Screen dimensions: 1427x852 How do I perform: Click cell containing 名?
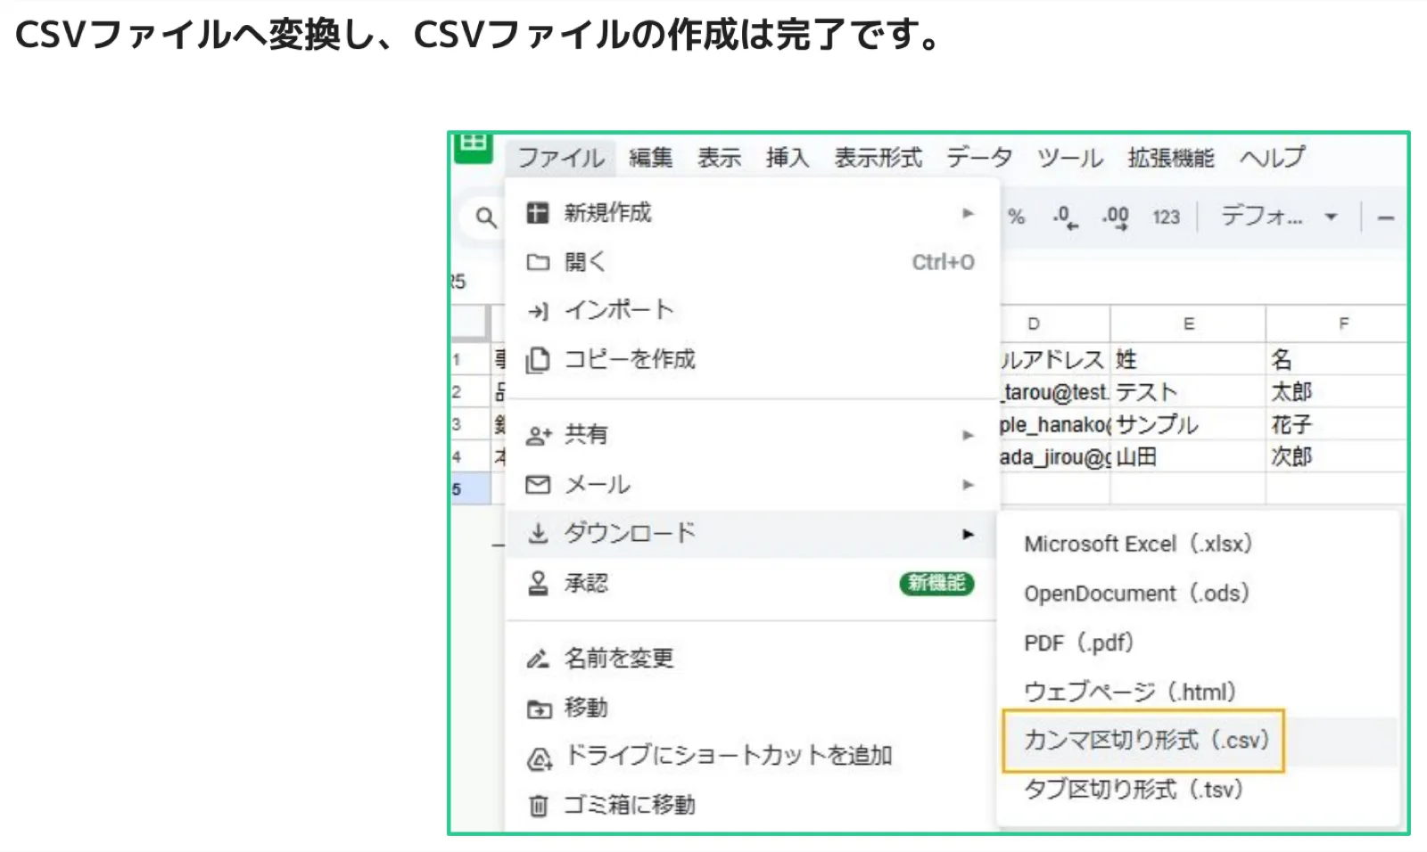tap(1336, 359)
